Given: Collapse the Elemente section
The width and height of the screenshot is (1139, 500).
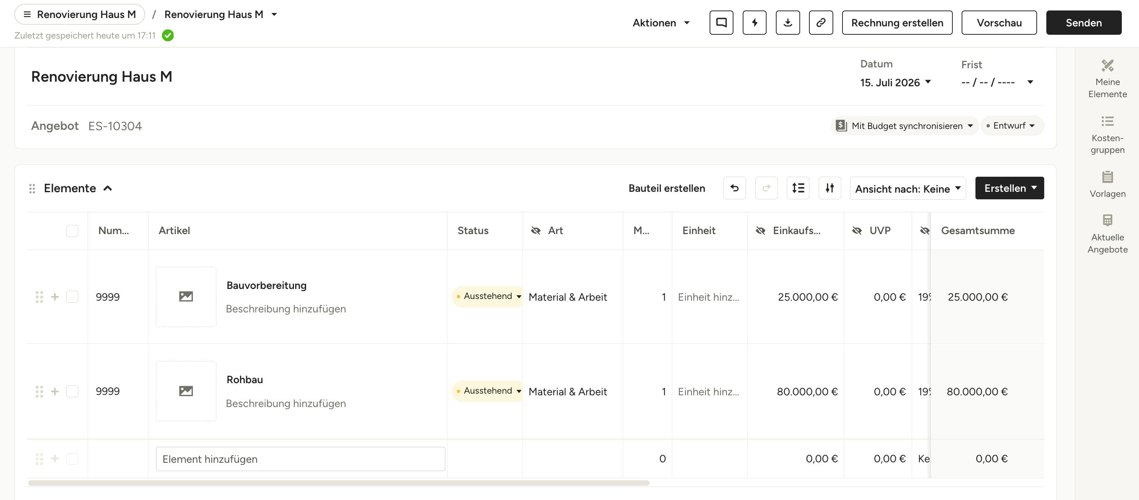Looking at the screenshot, I should pyautogui.click(x=108, y=188).
